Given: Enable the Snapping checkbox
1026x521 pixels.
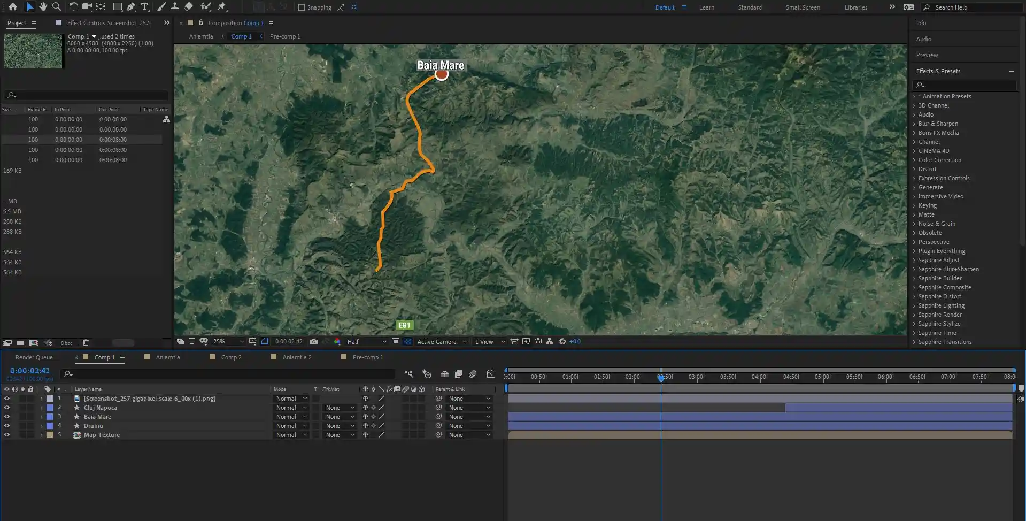Looking at the screenshot, I should tap(302, 7).
